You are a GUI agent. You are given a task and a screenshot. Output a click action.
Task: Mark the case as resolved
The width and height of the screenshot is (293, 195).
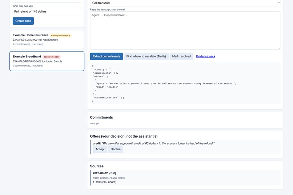[x=181, y=56]
